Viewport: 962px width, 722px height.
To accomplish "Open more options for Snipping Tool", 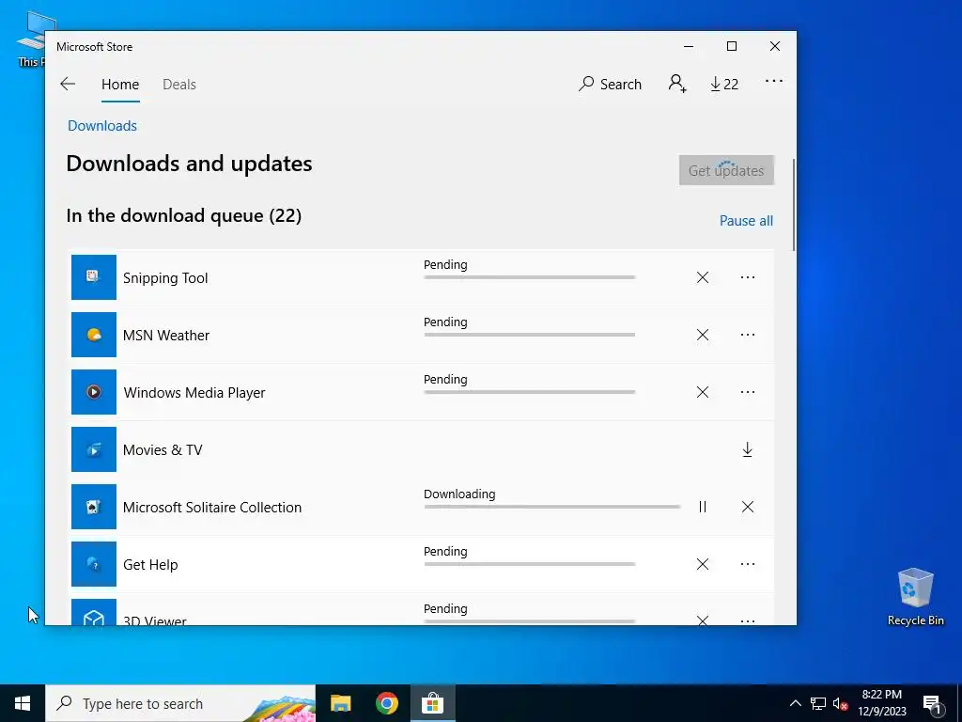I will click(x=747, y=277).
